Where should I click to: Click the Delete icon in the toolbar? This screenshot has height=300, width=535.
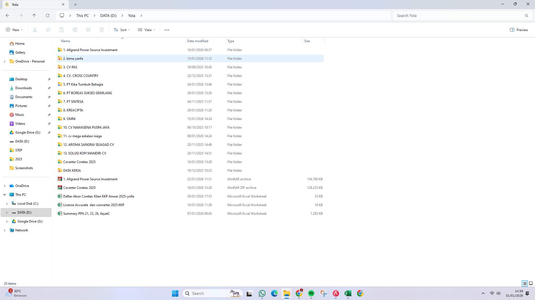(x=102, y=30)
